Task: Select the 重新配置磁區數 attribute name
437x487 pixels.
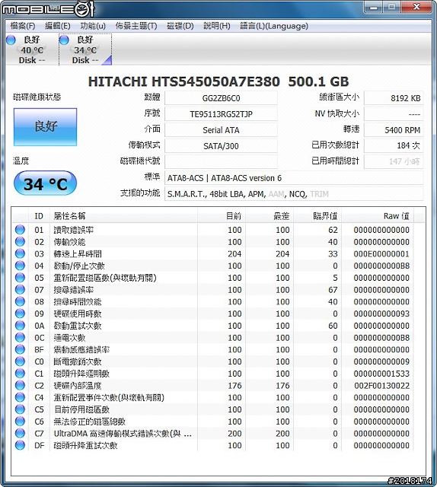Action: pyautogui.click(x=105, y=278)
